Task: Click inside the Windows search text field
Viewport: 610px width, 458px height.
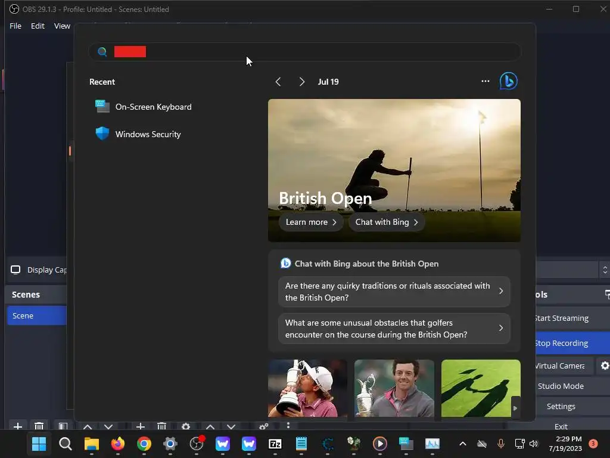Action: 304,52
